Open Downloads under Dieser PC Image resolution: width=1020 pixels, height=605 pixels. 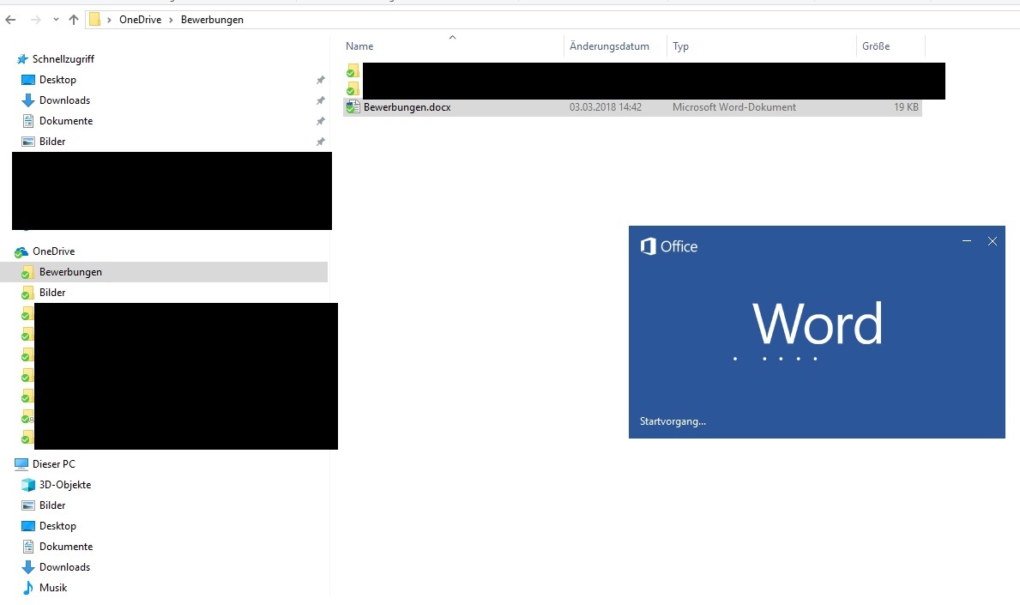tap(64, 567)
